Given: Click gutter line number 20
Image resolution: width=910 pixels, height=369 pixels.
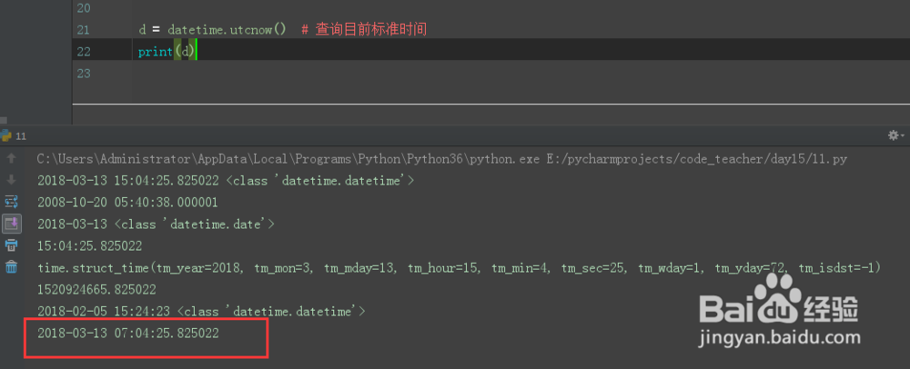Looking at the screenshot, I should [84, 8].
